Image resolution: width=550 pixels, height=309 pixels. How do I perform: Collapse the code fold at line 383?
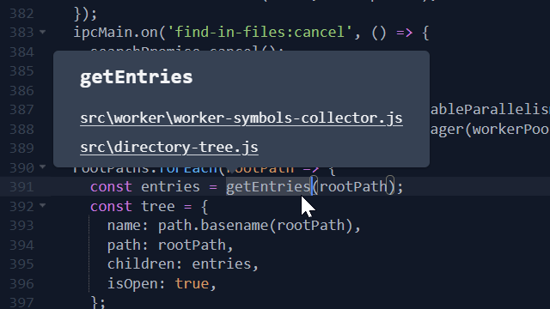[x=42, y=33]
